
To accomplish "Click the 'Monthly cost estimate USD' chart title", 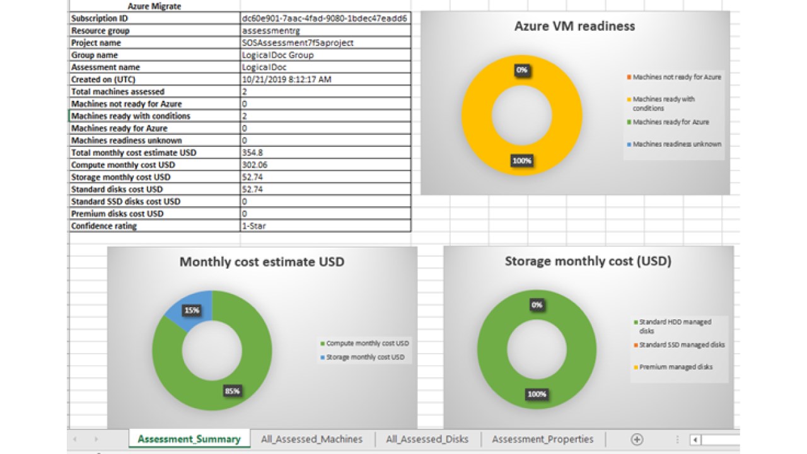I will pyautogui.click(x=262, y=262).
